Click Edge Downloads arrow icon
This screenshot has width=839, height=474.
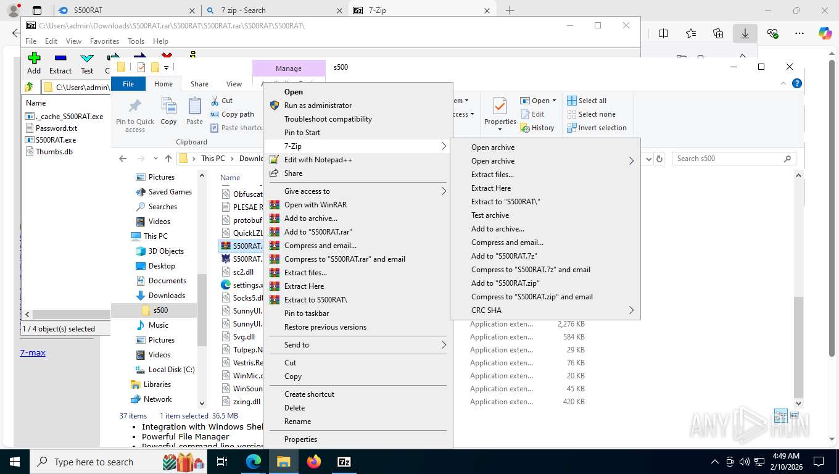pos(745,33)
